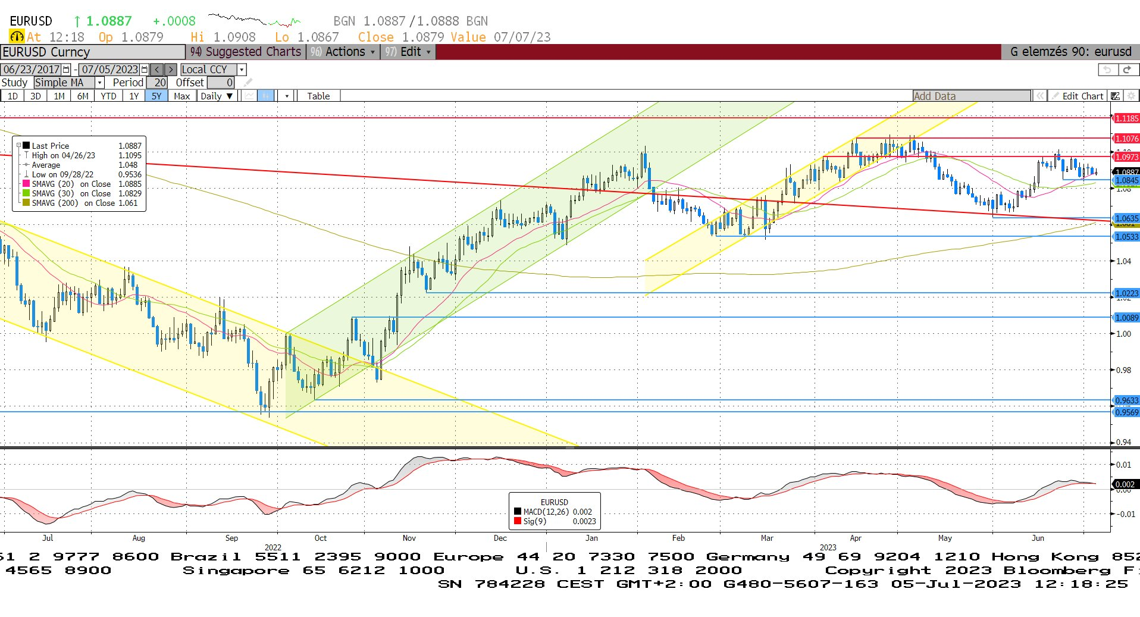Click the Last Price black color swatch

point(26,146)
